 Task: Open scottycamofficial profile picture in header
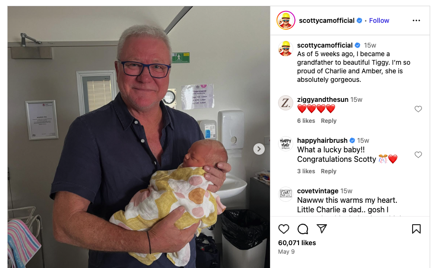286,20
